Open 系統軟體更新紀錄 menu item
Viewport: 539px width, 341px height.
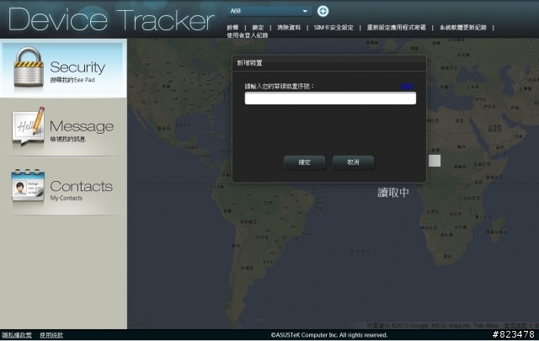tap(462, 28)
